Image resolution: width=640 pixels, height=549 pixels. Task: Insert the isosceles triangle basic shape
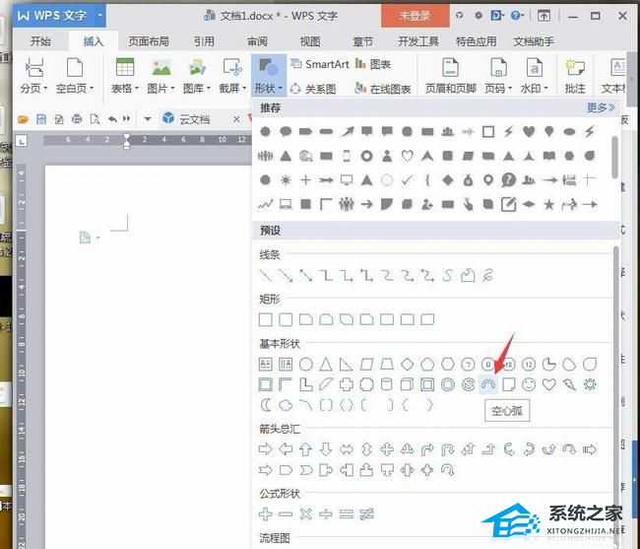click(326, 364)
